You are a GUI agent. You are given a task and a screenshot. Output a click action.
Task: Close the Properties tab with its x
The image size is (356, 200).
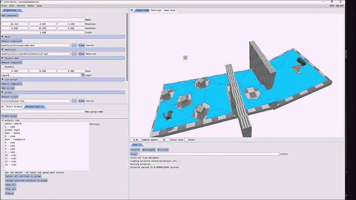pyautogui.click(x=19, y=10)
